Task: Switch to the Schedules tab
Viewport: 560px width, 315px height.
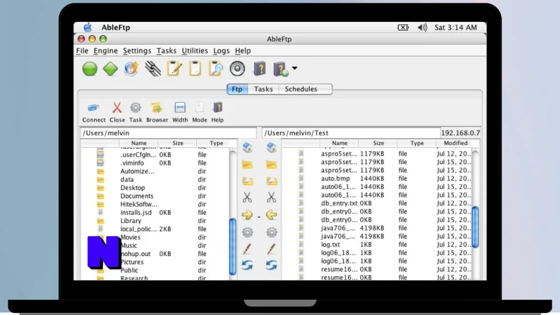Action: coord(301,89)
